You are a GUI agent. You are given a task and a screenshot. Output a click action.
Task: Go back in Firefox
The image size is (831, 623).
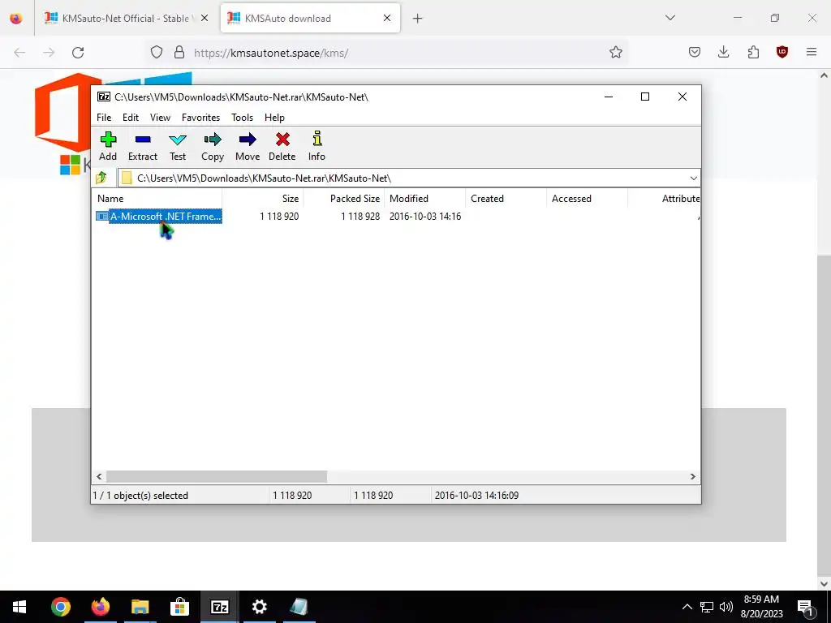(x=19, y=53)
